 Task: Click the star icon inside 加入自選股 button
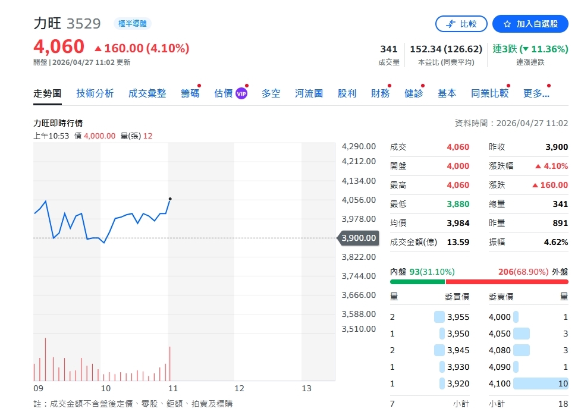coord(506,24)
